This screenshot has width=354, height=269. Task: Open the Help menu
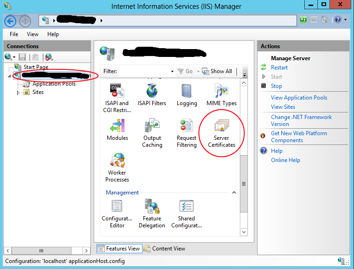point(53,34)
